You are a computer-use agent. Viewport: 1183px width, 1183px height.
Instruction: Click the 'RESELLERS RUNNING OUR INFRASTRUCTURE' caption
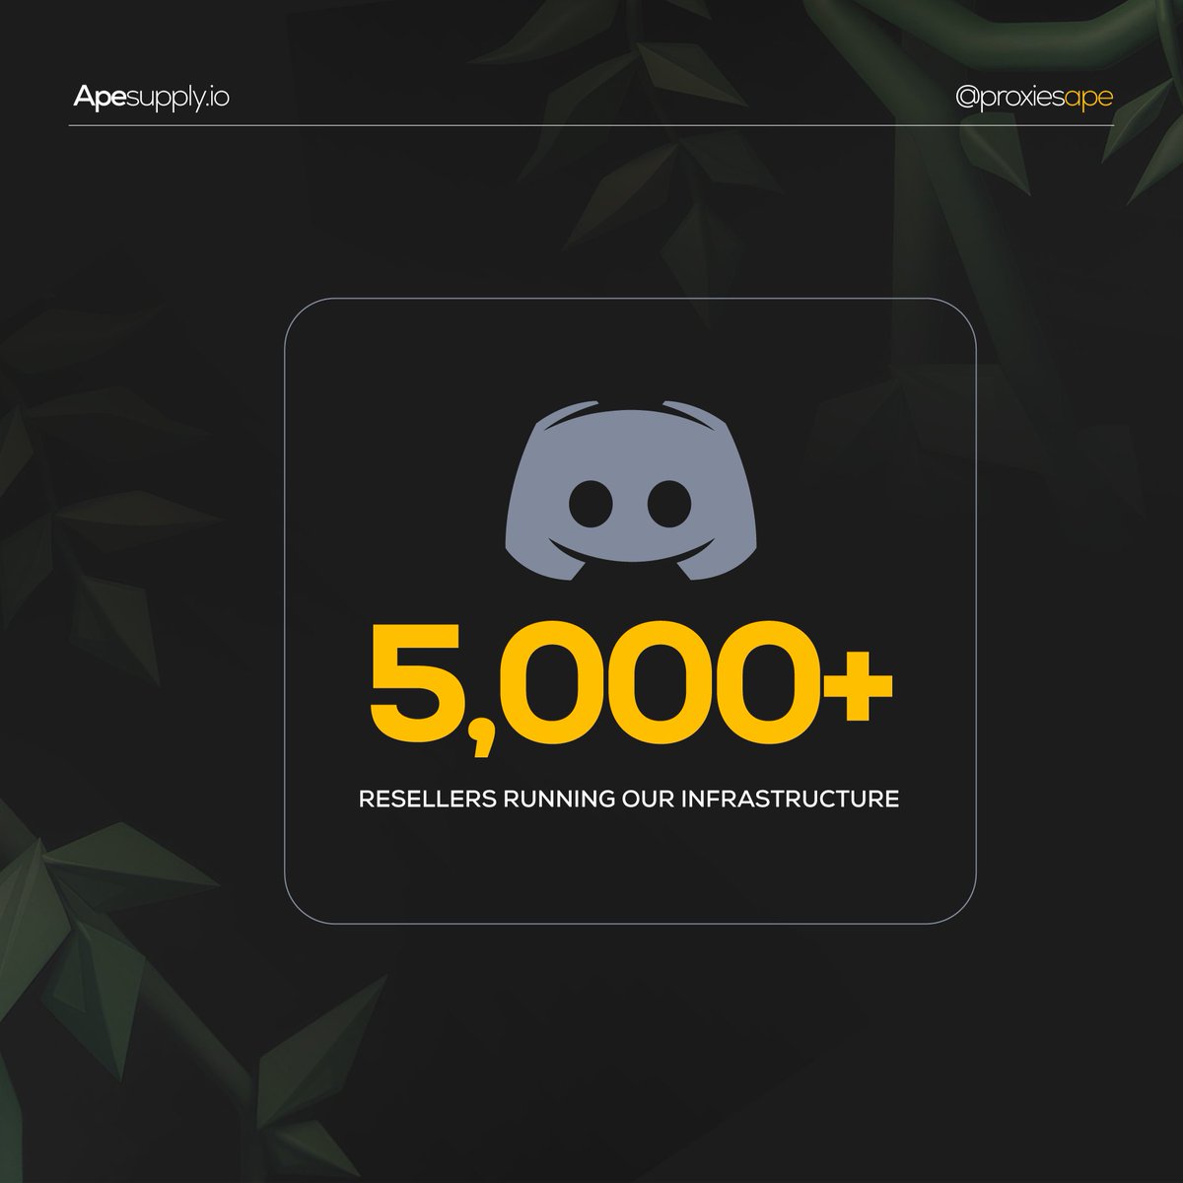(629, 799)
